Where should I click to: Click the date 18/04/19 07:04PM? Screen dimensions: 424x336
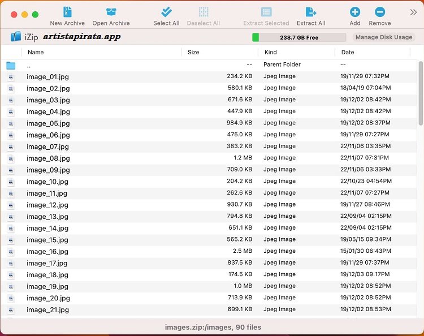(365, 88)
